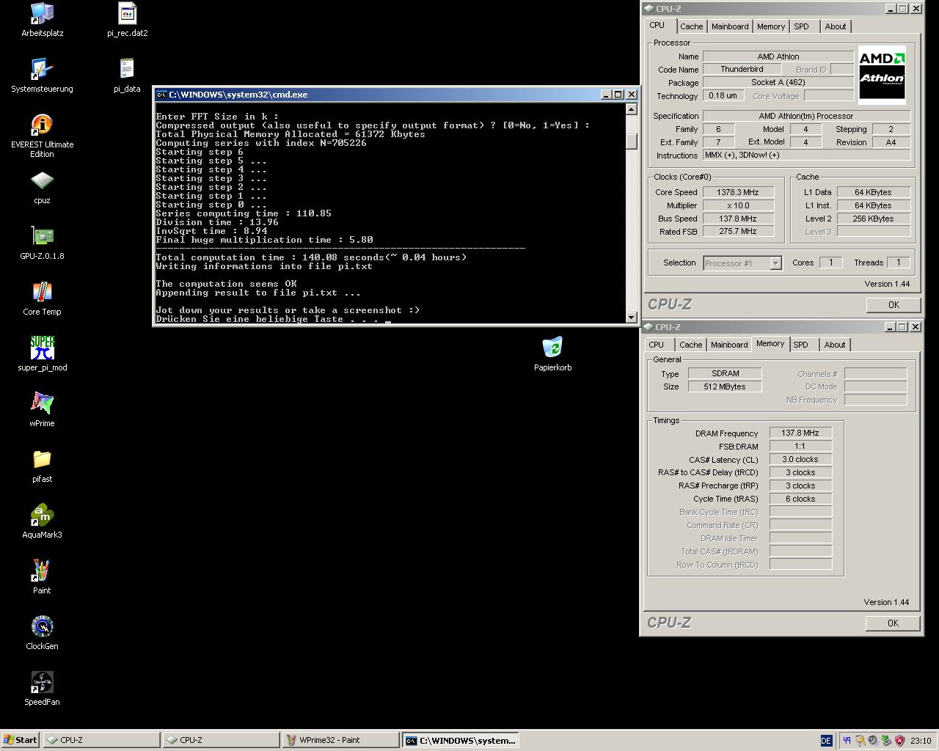
Task: Select the super_pi_mod desktop icon
Action: pos(42,353)
